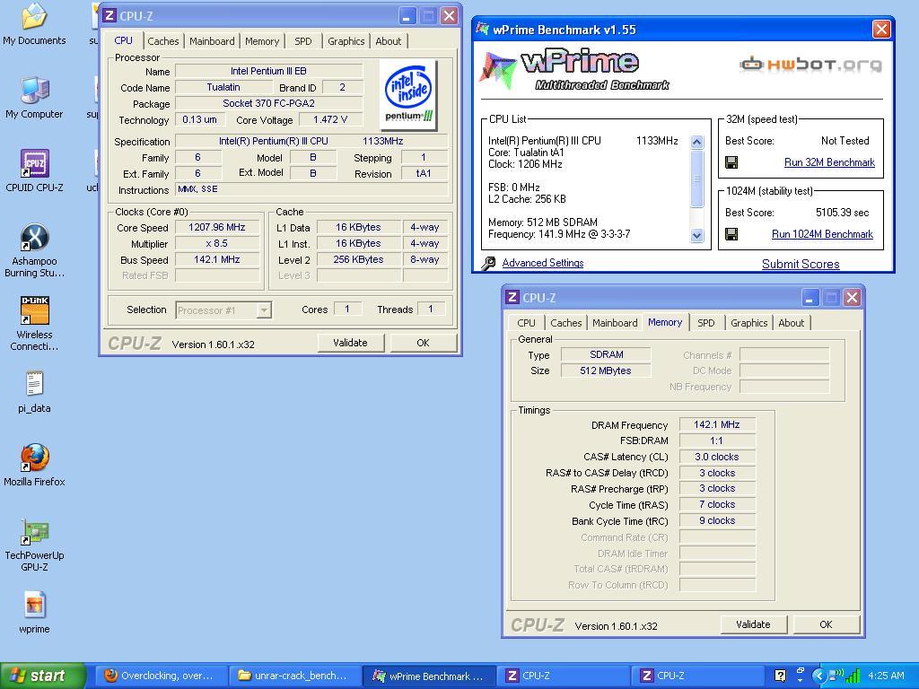The image size is (919, 689).
Task: Open Graphics tab in top CPU-Z window
Action: click(x=346, y=41)
